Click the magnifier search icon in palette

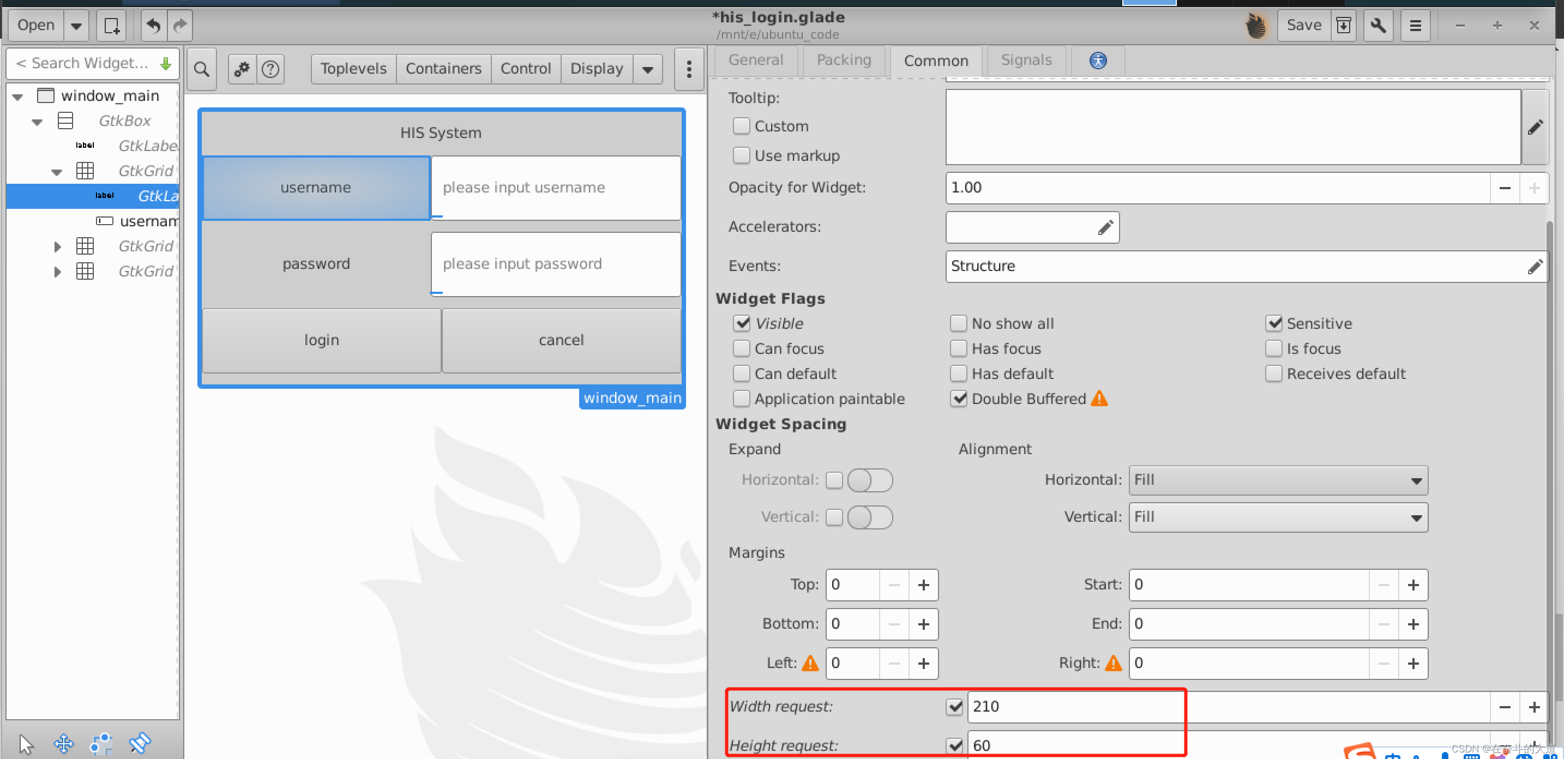coord(202,69)
